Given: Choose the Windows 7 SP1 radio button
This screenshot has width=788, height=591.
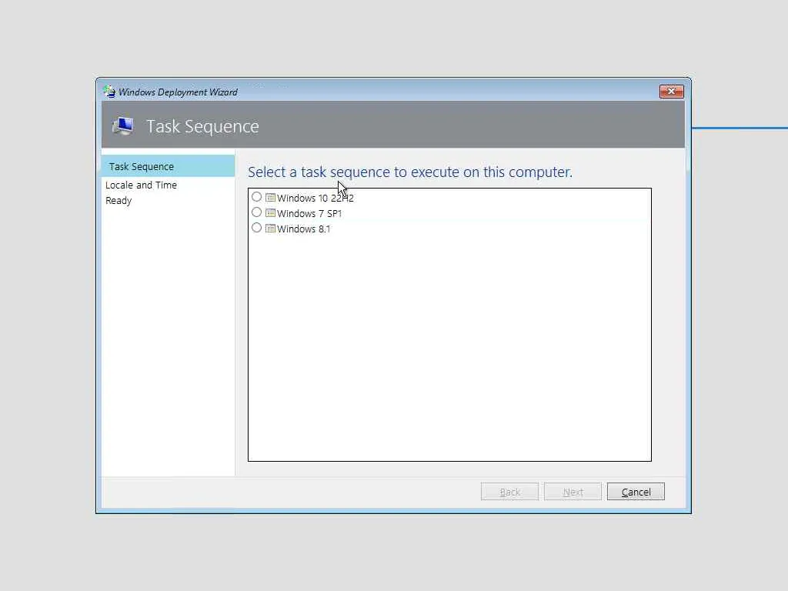Looking at the screenshot, I should (x=256, y=212).
